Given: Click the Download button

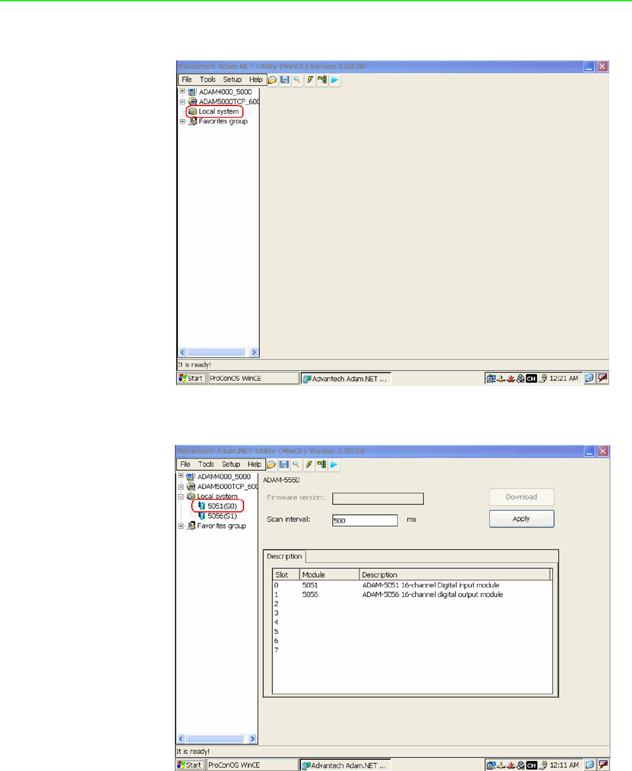Looking at the screenshot, I should tap(522, 497).
